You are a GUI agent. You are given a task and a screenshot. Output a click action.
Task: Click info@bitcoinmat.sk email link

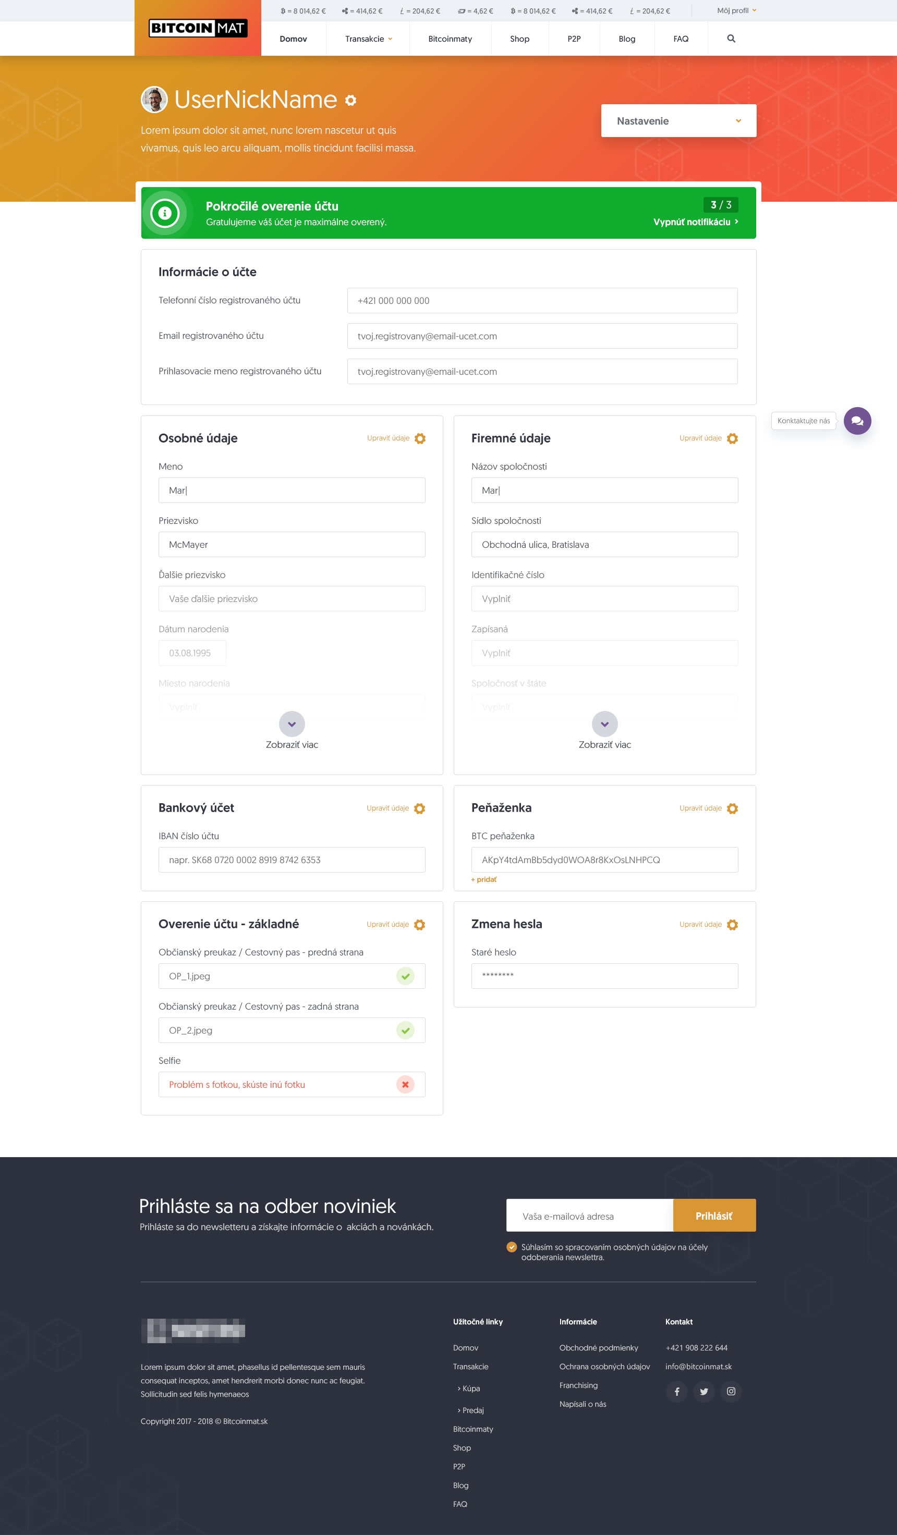coord(698,1366)
